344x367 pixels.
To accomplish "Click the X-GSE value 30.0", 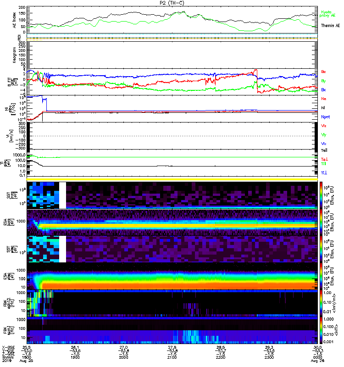I will click(x=317, y=347).
